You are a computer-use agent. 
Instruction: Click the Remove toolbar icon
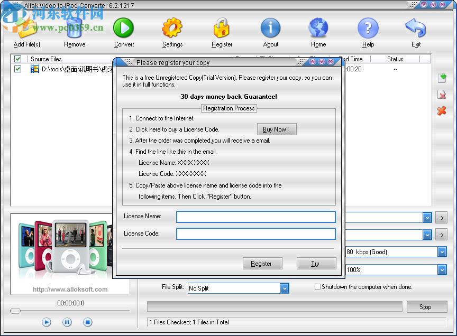point(74,29)
